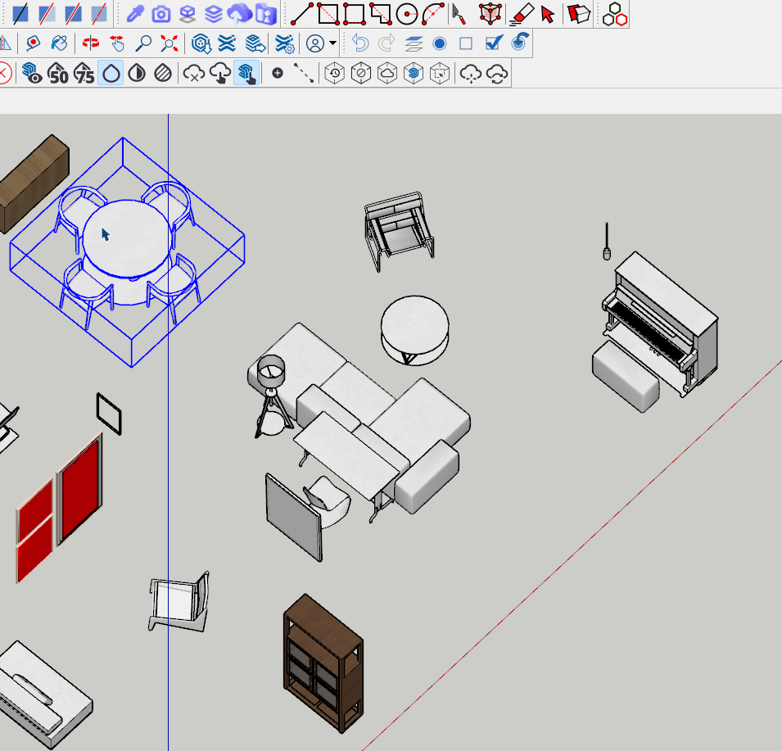The width and height of the screenshot is (782, 751).
Task: Open the user account dropdown arrow
Action: point(333,43)
